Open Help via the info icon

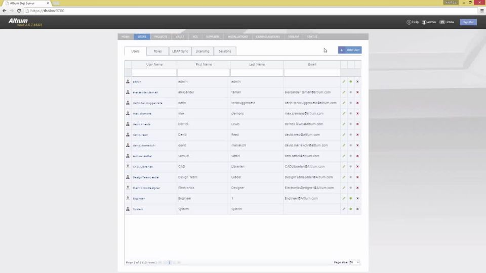(x=409, y=22)
